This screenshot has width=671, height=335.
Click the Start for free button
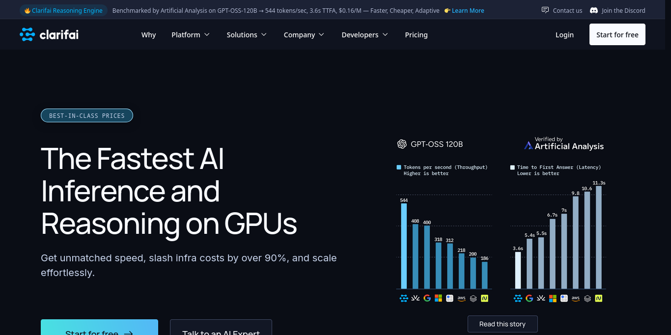(x=617, y=34)
